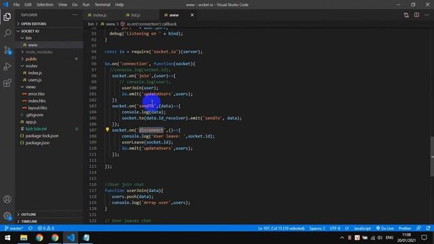Open notifications bell in status bar
The width and height of the screenshot is (434, 244).
point(428,228)
